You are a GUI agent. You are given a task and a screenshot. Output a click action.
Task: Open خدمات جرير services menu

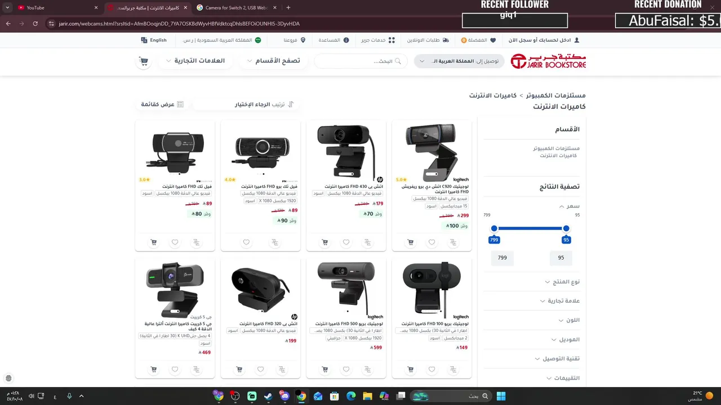(x=378, y=40)
